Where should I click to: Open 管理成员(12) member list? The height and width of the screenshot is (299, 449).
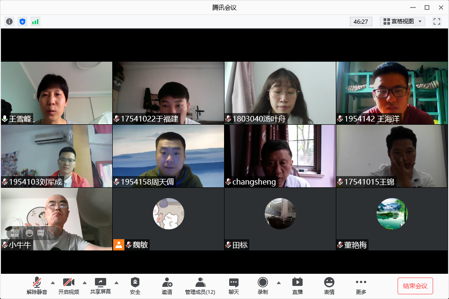[200, 285]
